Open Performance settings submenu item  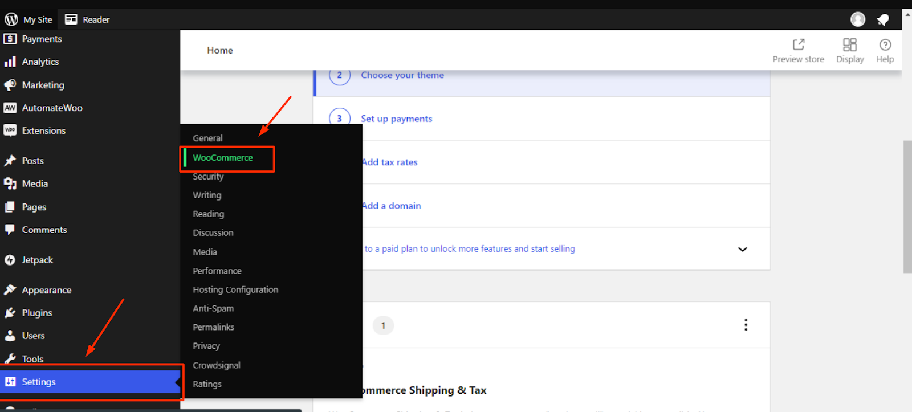[x=217, y=271]
